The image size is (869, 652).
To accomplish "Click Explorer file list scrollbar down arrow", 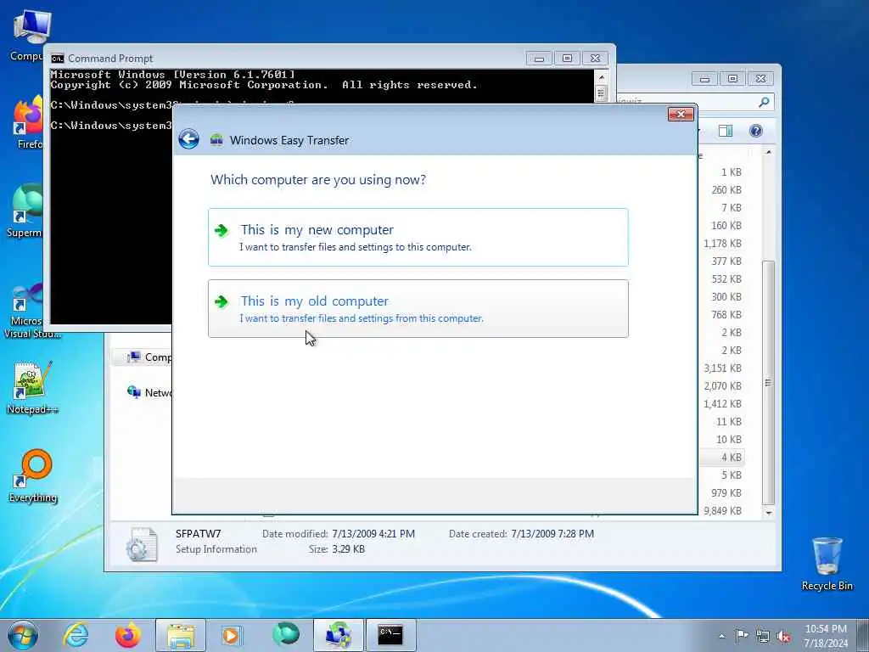I will coord(768,513).
